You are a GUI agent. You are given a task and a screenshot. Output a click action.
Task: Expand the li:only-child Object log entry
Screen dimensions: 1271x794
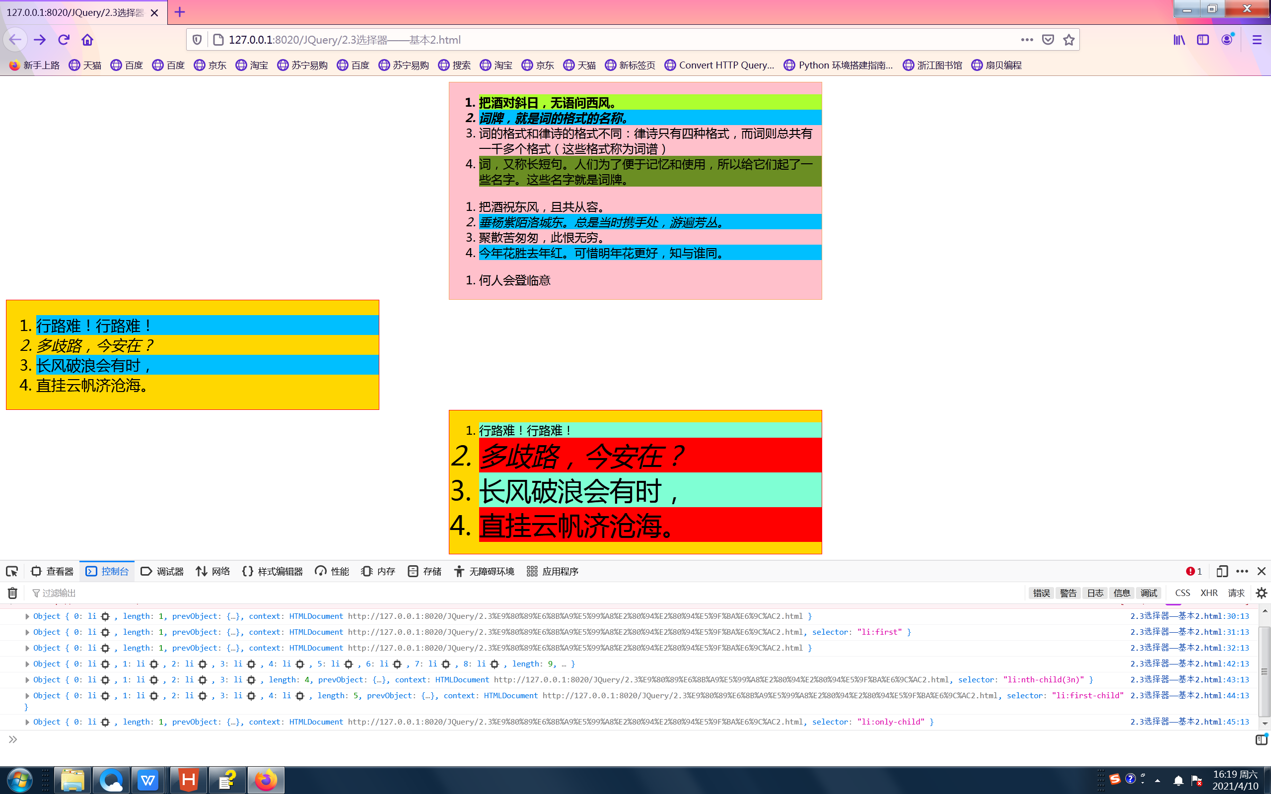tap(27, 722)
